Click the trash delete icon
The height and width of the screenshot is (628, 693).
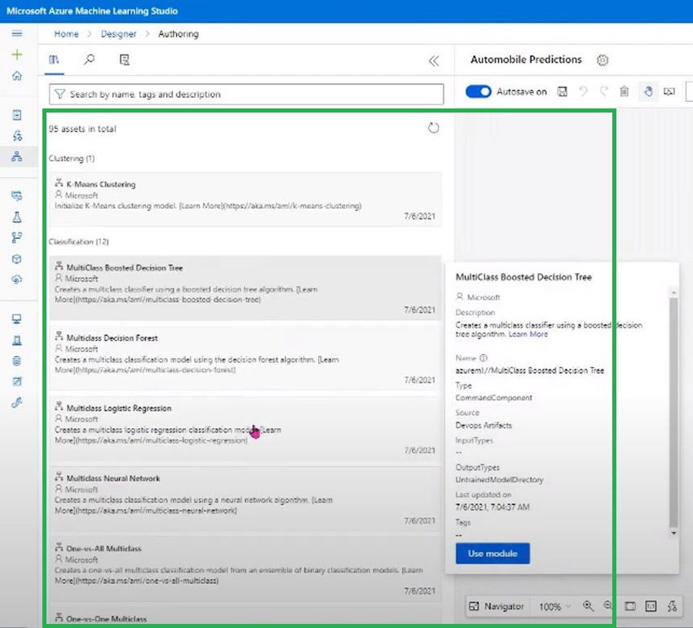[x=624, y=91]
